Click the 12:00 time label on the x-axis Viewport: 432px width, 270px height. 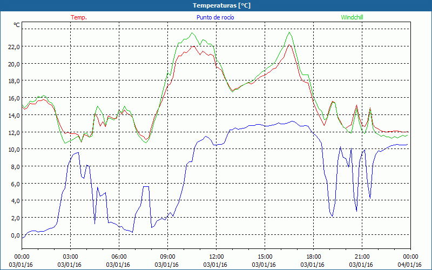point(217,257)
